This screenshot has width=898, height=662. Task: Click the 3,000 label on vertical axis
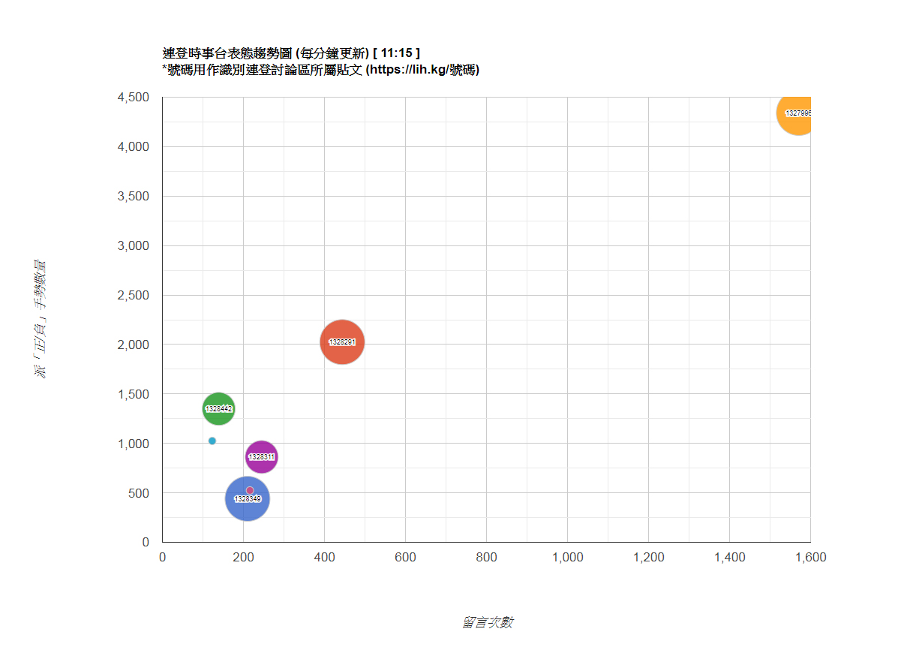click(x=134, y=246)
